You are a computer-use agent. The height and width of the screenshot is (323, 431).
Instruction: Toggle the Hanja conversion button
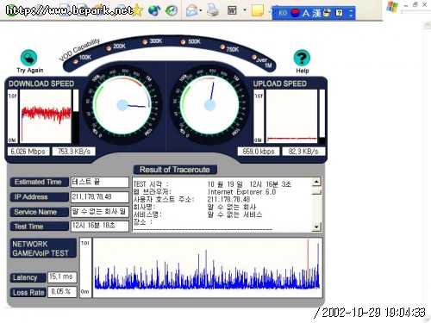point(317,13)
